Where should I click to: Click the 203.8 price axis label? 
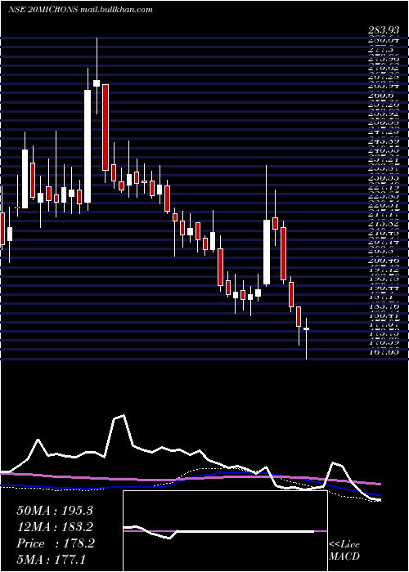pyautogui.click(x=383, y=252)
